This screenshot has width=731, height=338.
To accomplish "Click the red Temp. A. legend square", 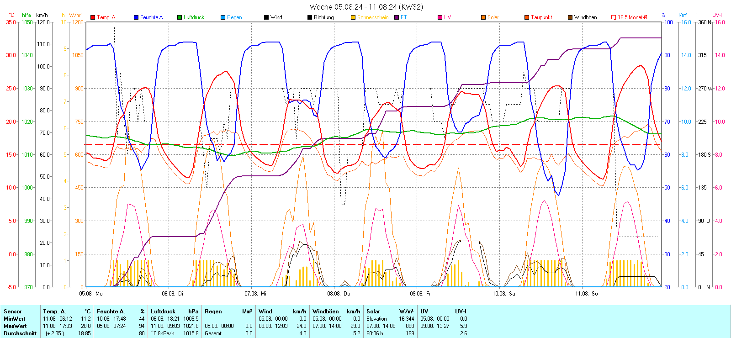I will 93,17.
